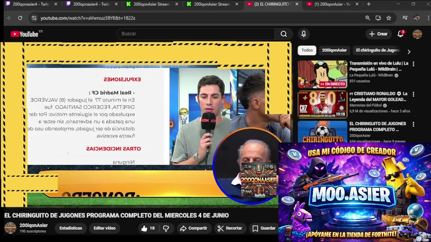Close the first 200iqonasier4 Twitch tab
The height and width of the screenshot is (242, 431).
(56, 4)
